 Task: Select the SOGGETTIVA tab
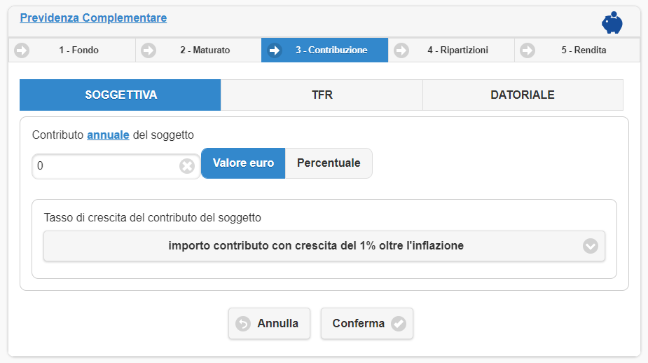[x=120, y=95]
